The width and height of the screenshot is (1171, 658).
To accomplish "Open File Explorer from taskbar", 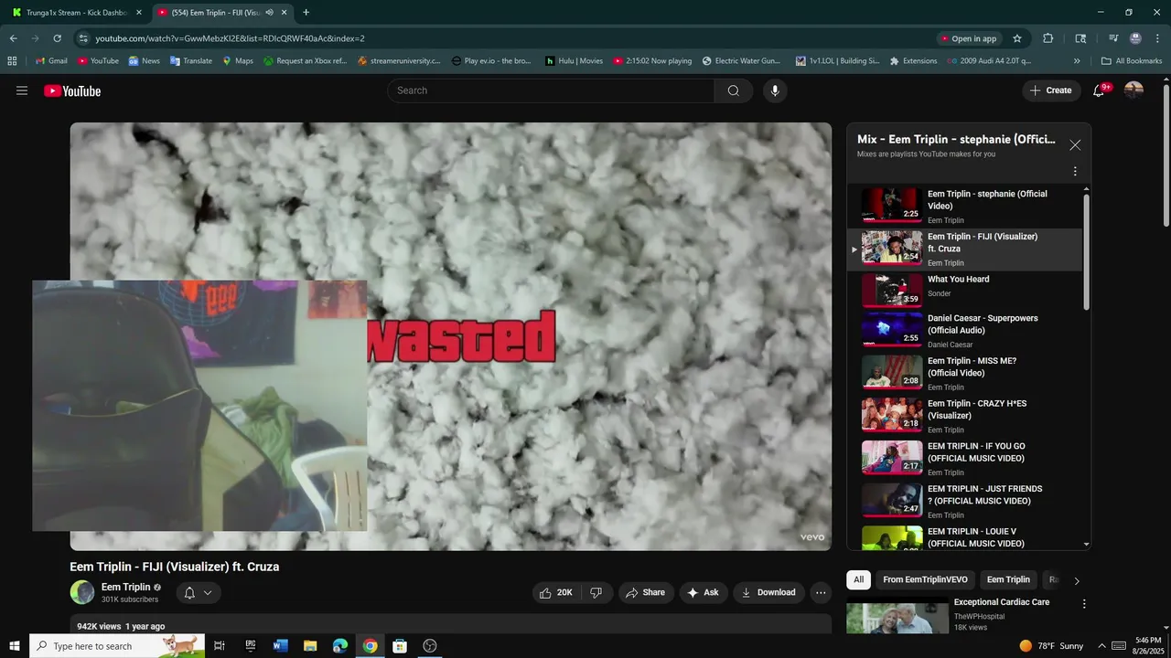I will point(310,646).
